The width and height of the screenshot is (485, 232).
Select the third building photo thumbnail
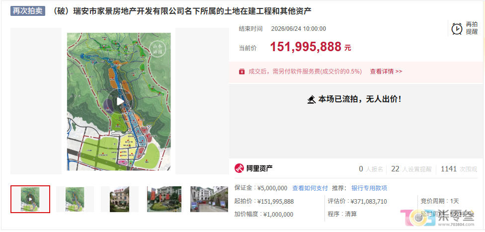[x=119, y=199]
